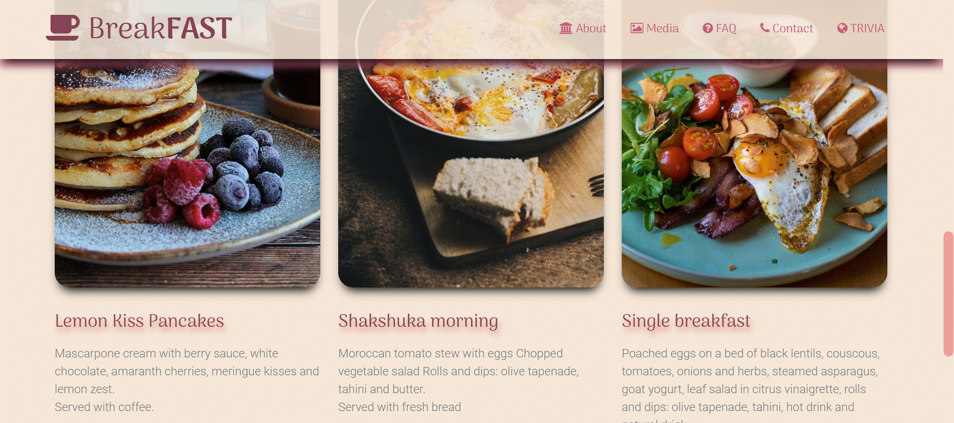This screenshot has width=954, height=423.
Task: Click the About building icon
Action: pos(566,28)
